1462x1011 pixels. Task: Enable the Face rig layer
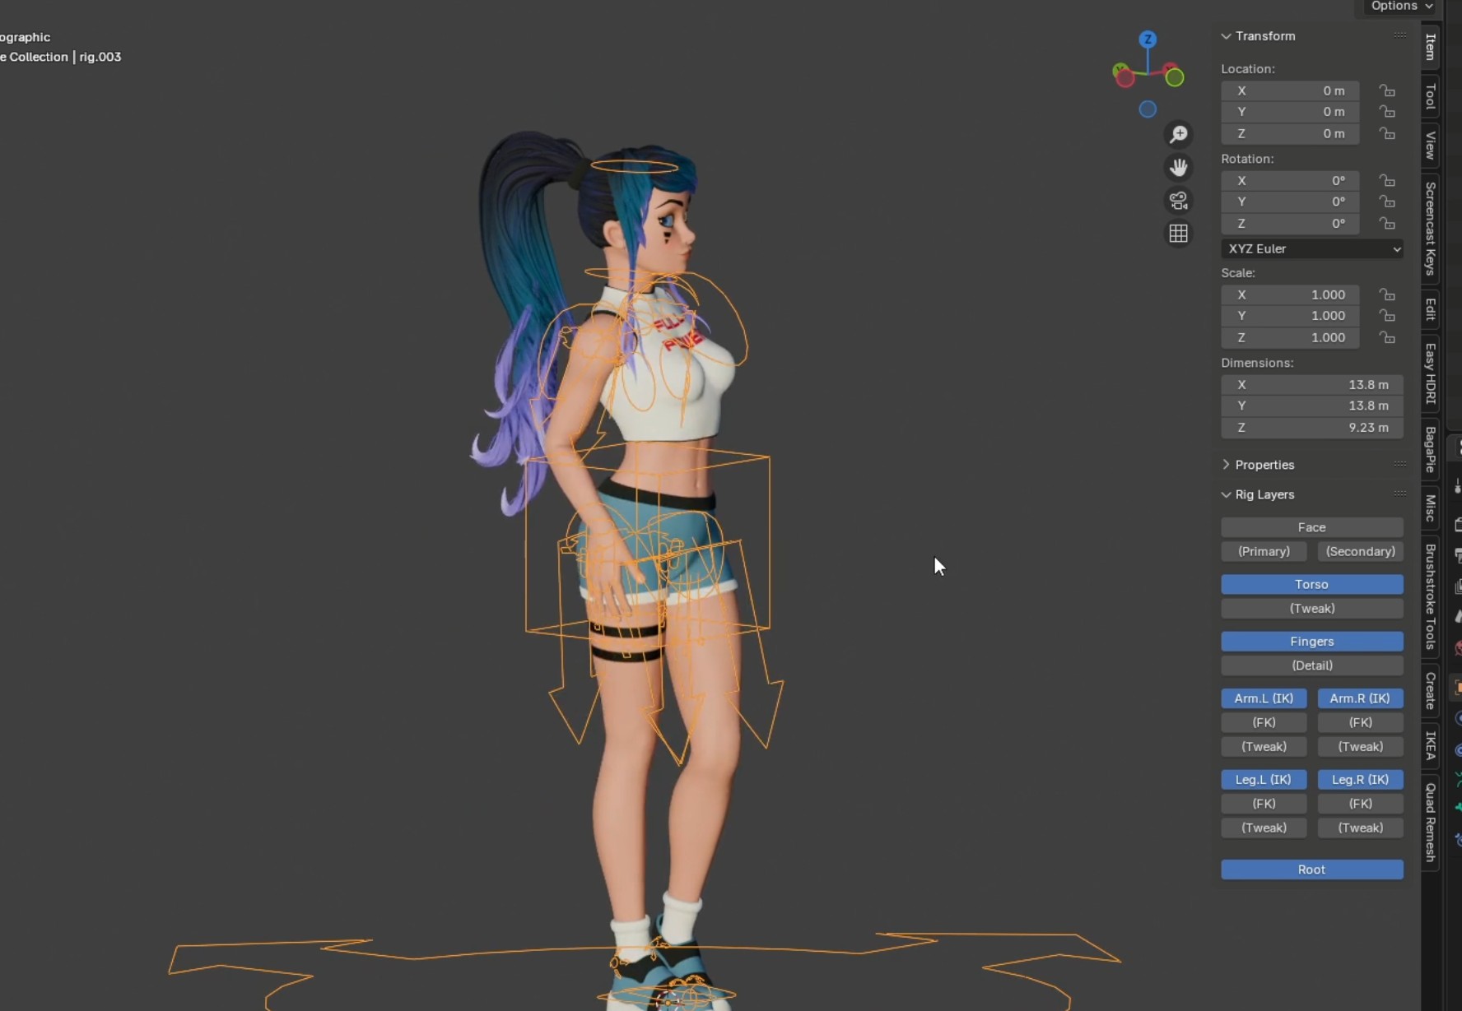click(1311, 527)
